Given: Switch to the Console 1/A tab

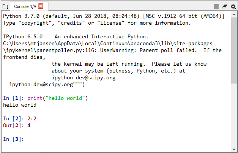Looking at the screenshot, I should click(x=25, y=6).
